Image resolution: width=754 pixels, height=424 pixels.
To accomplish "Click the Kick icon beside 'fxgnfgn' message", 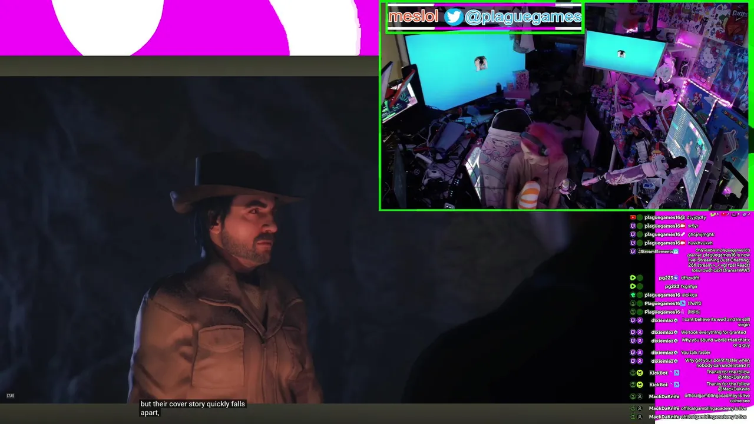I will coord(633,286).
